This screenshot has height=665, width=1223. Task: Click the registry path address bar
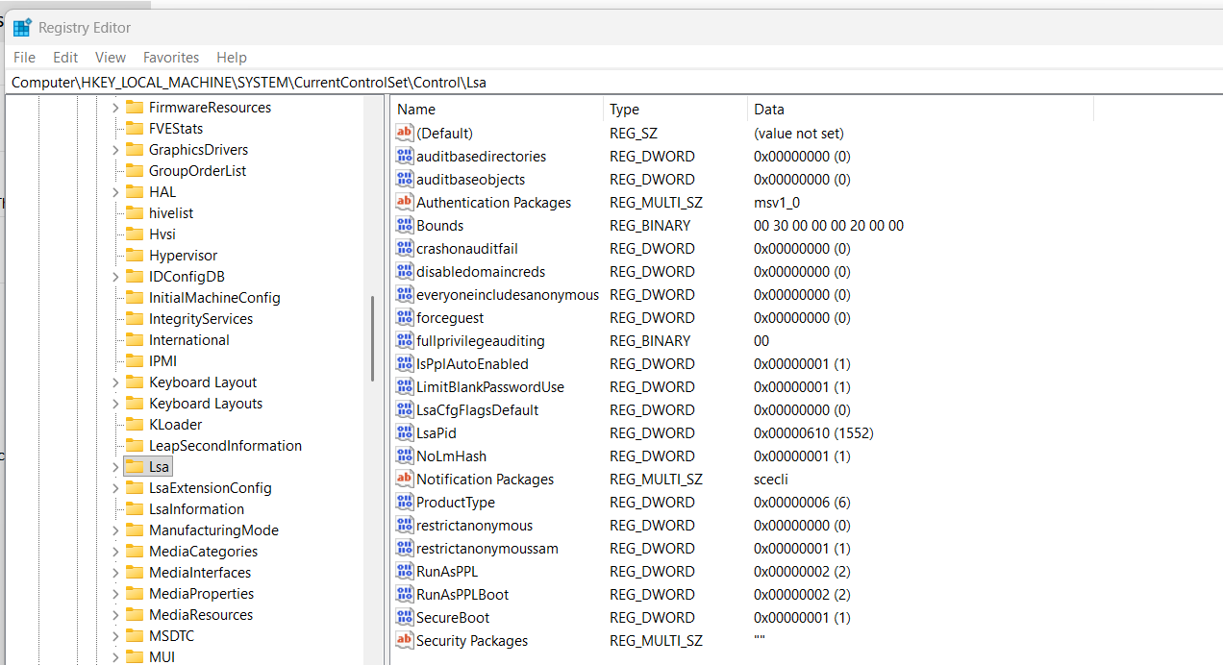pyautogui.click(x=613, y=83)
